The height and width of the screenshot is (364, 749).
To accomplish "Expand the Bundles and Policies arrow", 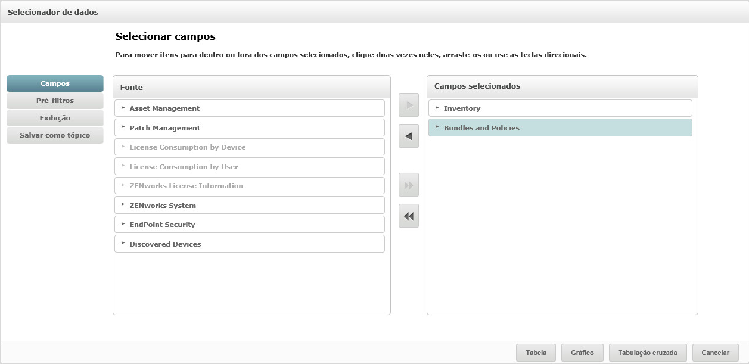I will pos(437,127).
